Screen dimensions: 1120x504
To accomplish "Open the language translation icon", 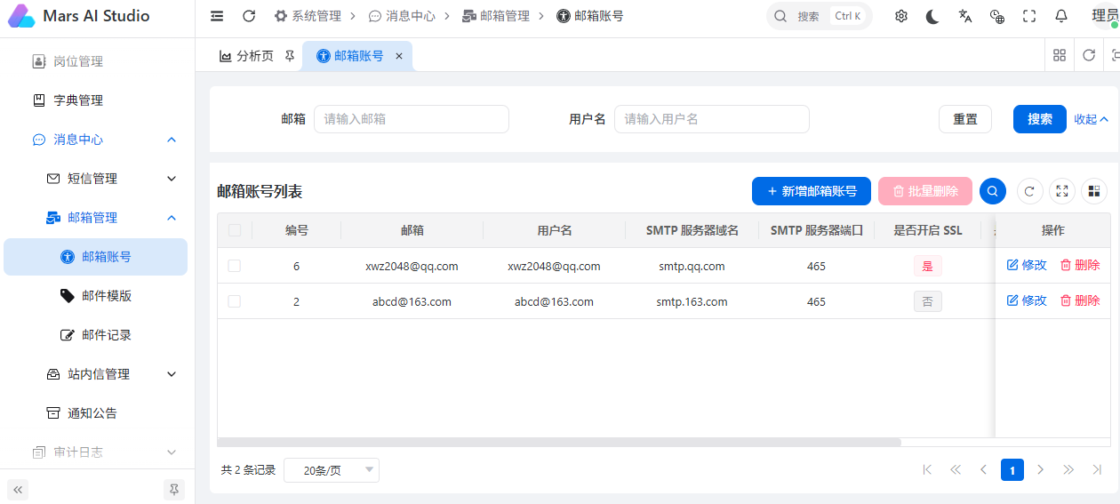I will pyautogui.click(x=965, y=16).
